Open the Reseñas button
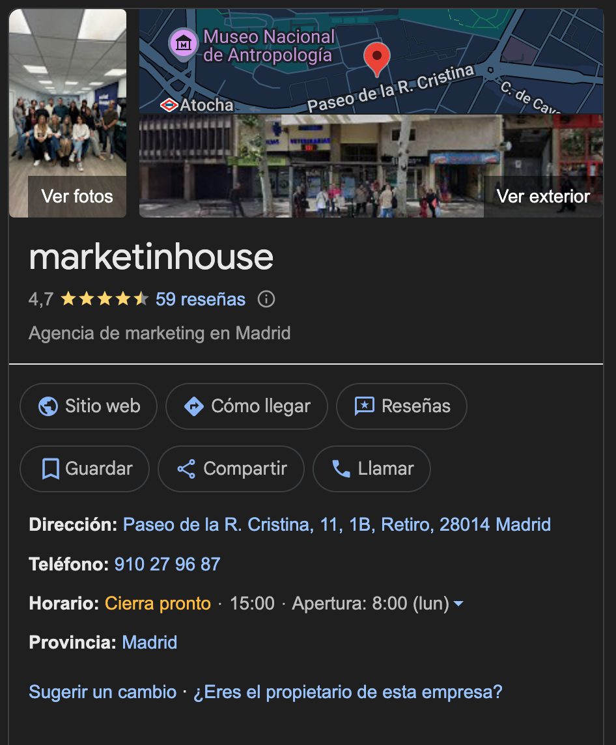Image resolution: width=616 pixels, height=745 pixels. [x=402, y=406]
